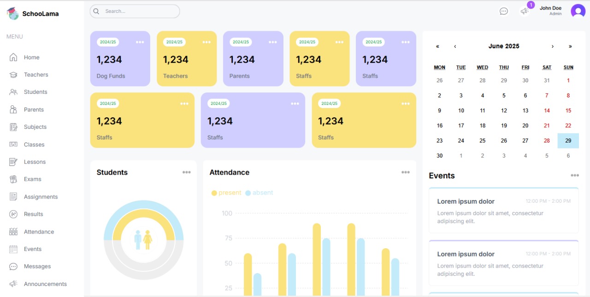Select the MON weekday header
Viewport: 590px width, 297px height.
(x=439, y=68)
